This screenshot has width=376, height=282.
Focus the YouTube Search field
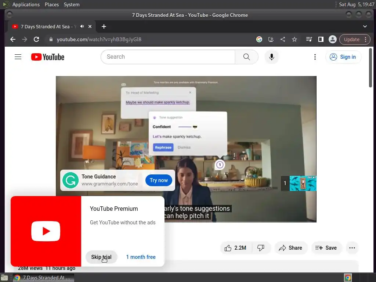(168, 57)
